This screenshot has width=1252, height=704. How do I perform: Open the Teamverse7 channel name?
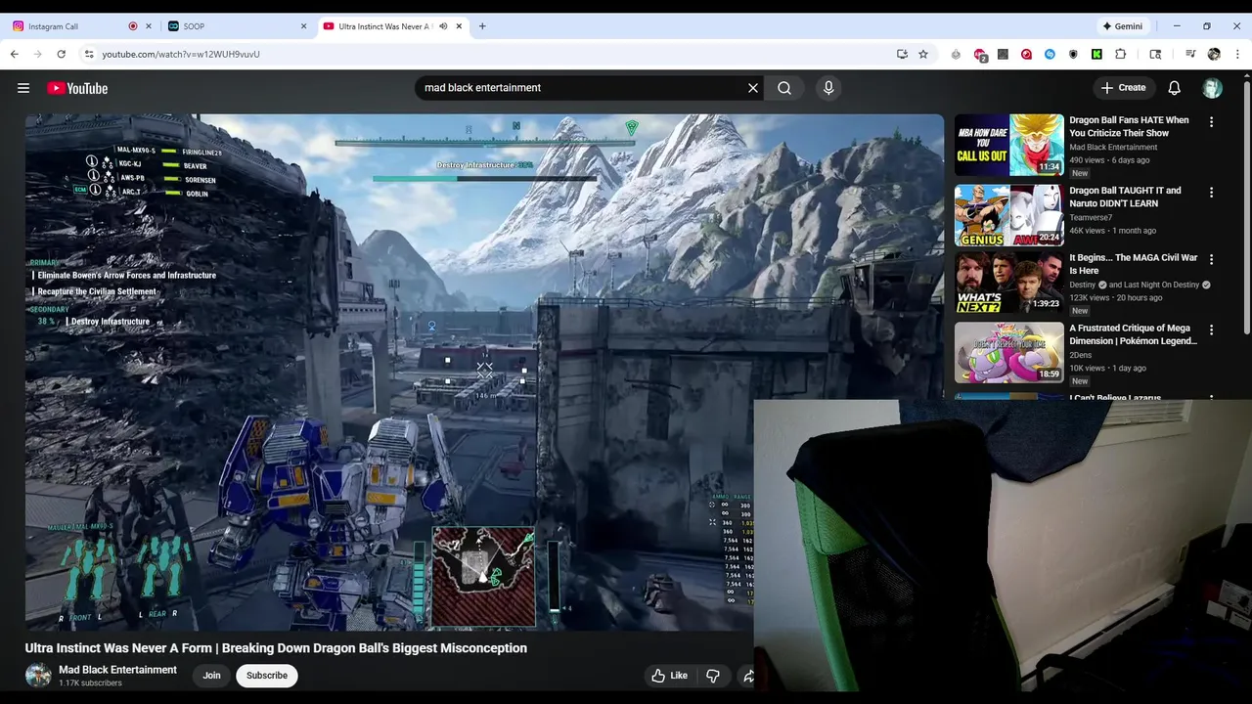(x=1091, y=218)
